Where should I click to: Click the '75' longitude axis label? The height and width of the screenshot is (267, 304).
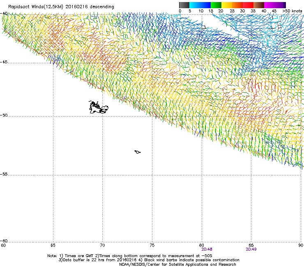pos(152,245)
